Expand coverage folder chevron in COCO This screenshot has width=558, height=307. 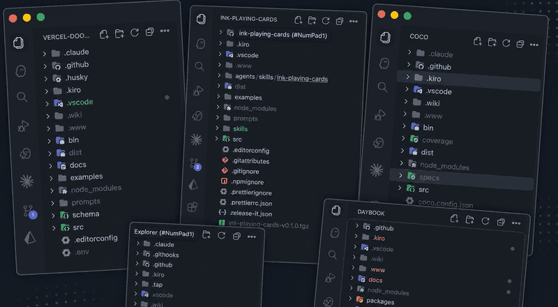coord(404,138)
